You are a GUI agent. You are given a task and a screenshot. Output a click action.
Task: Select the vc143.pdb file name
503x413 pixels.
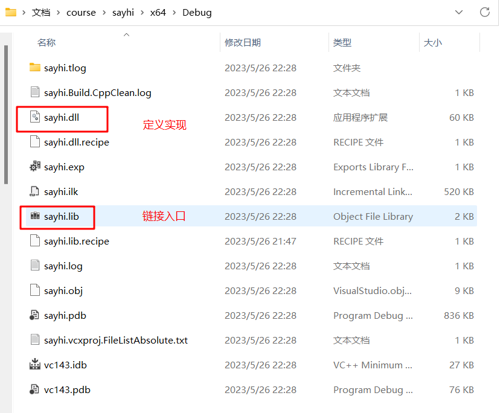click(68, 389)
